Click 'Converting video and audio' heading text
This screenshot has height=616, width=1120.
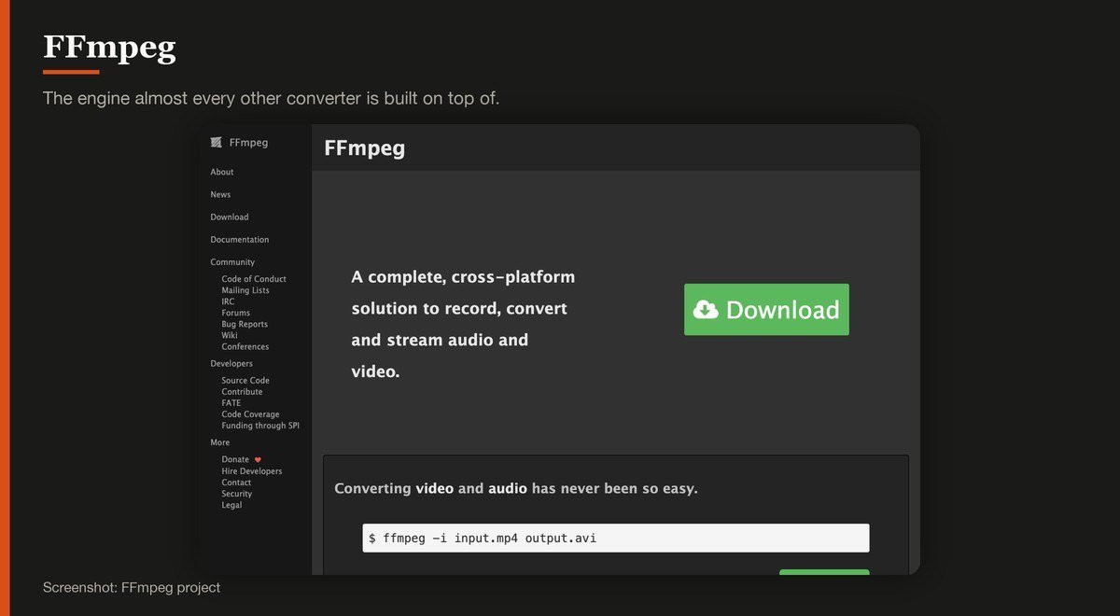(x=516, y=488)
